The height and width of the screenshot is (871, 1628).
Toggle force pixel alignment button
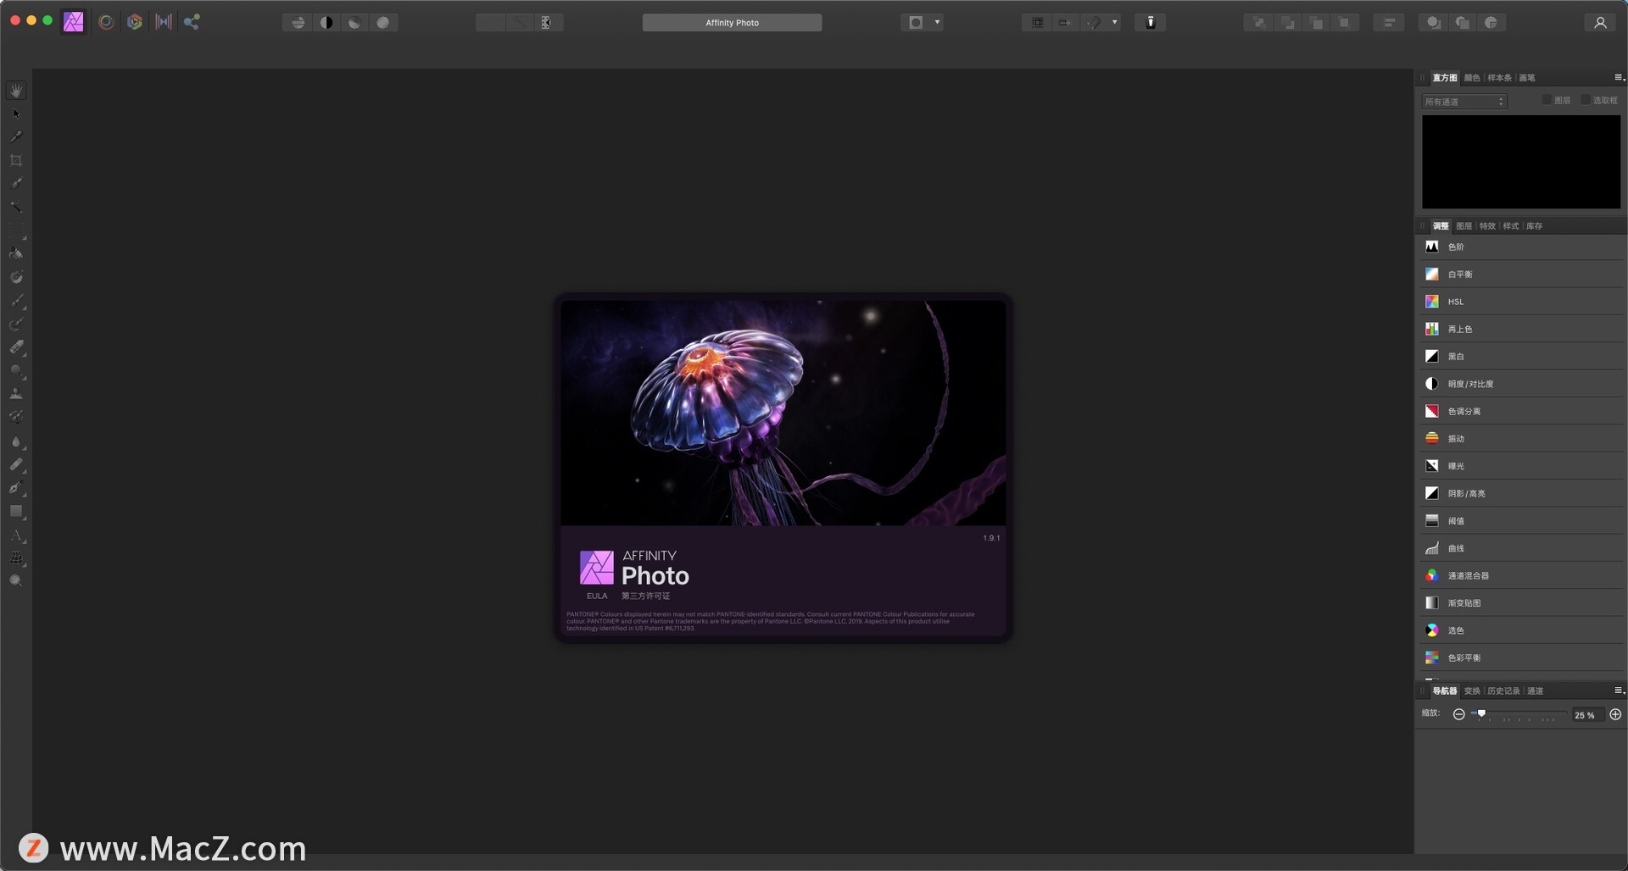1064,23
